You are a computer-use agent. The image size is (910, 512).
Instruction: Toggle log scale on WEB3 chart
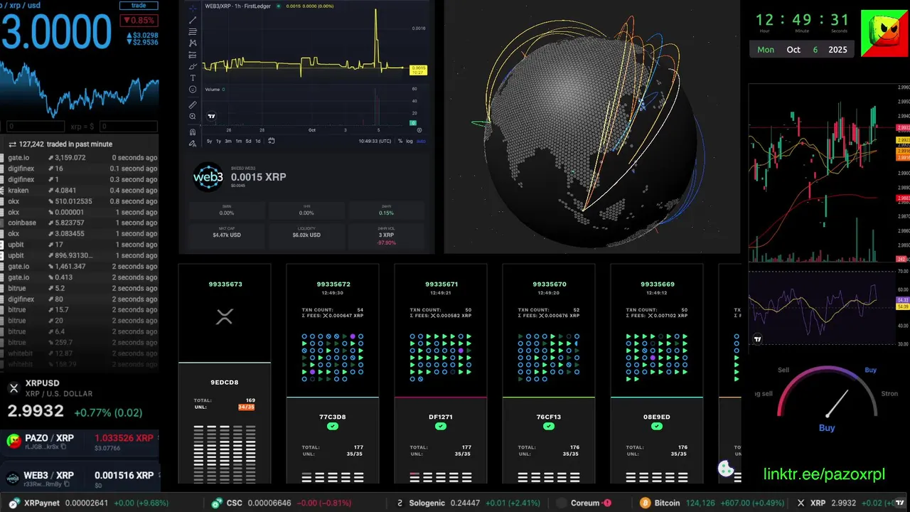(x=409, y=141)
